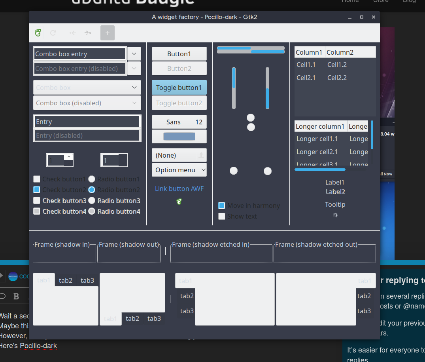Click the forum user avatar icon
425x362 pixels.
tap(13, 276)
